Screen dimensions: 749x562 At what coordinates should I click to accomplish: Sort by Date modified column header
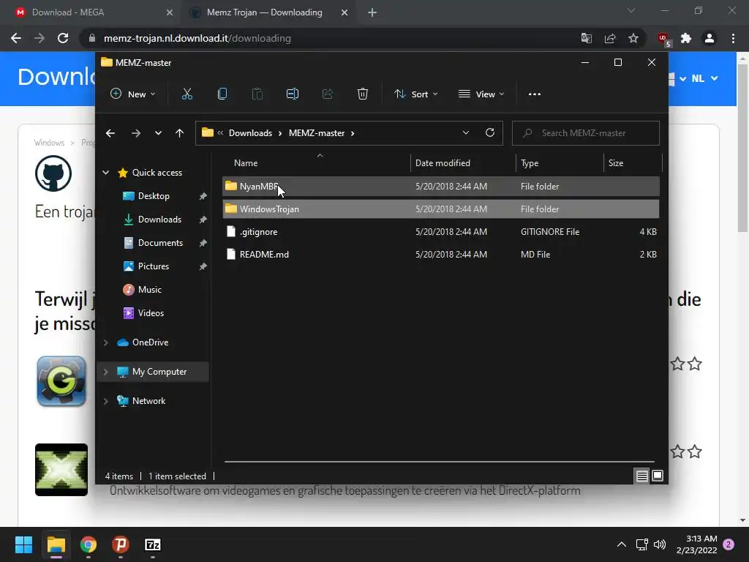tap(443, 163)
